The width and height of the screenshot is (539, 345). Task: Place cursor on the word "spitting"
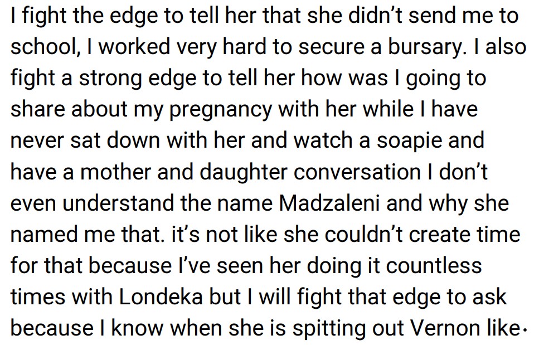click(333, 328)
